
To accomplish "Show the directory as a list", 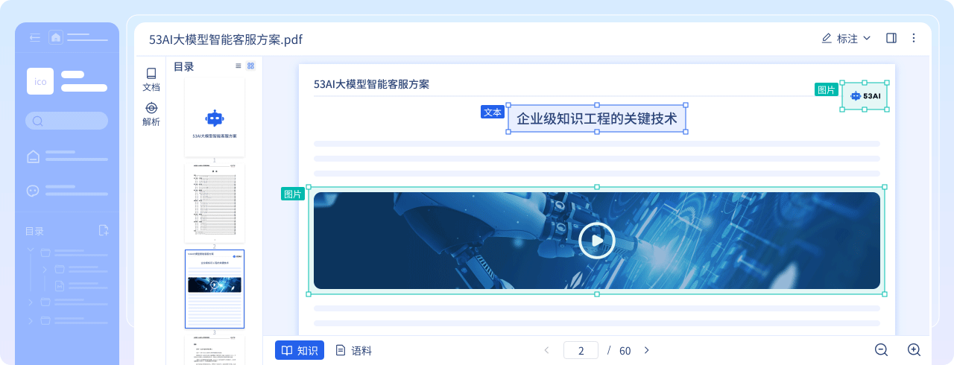I will click(x=238, y=66).
